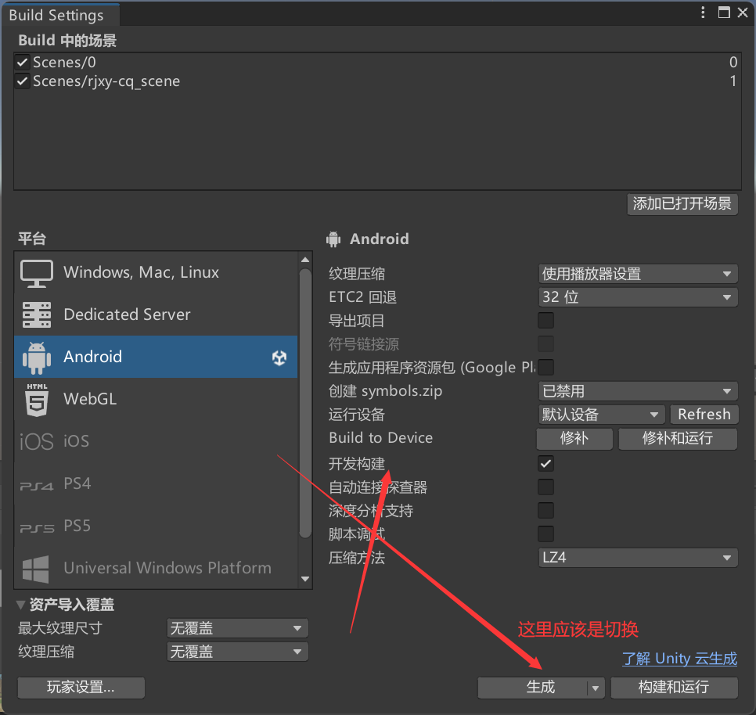Viewport: 756px width, 715px height.
Task: Open the 创建 symbols.zip 已禁用 dropdown
Action: [x=638, y=390]
